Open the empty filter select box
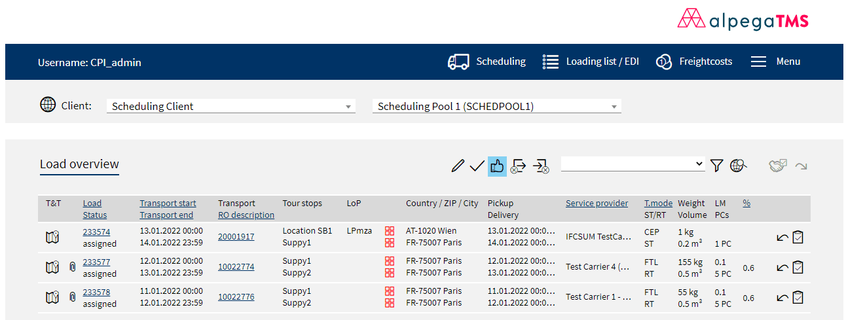 click(633, 164)
